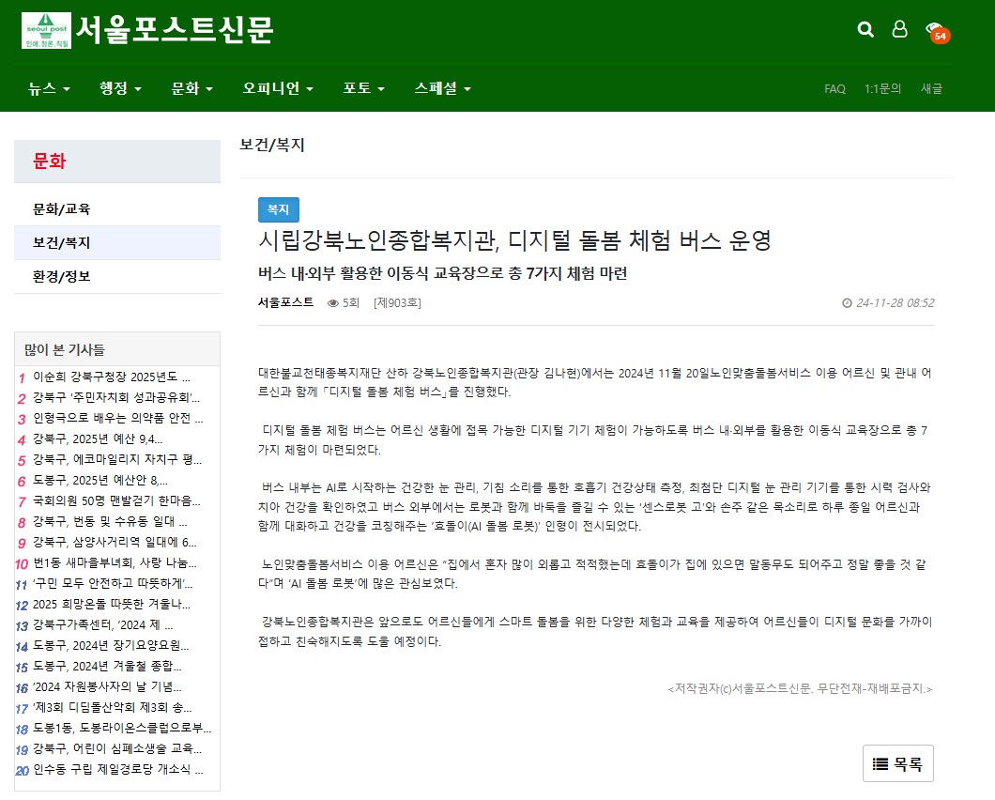Click the Seoul Post logo image
Screen dimensions: 995x800
[46, 31]
